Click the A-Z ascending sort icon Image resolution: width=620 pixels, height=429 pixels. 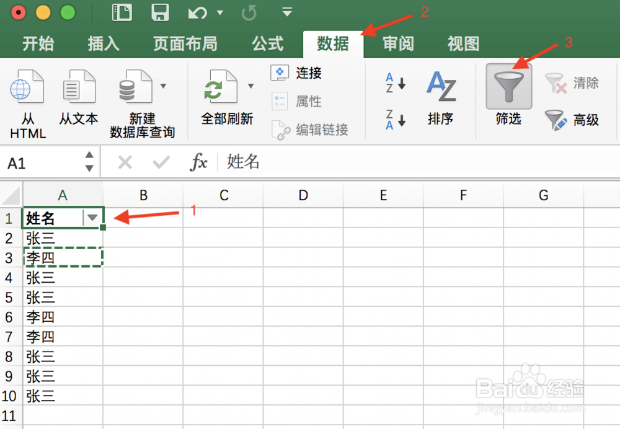coord(394,82)
